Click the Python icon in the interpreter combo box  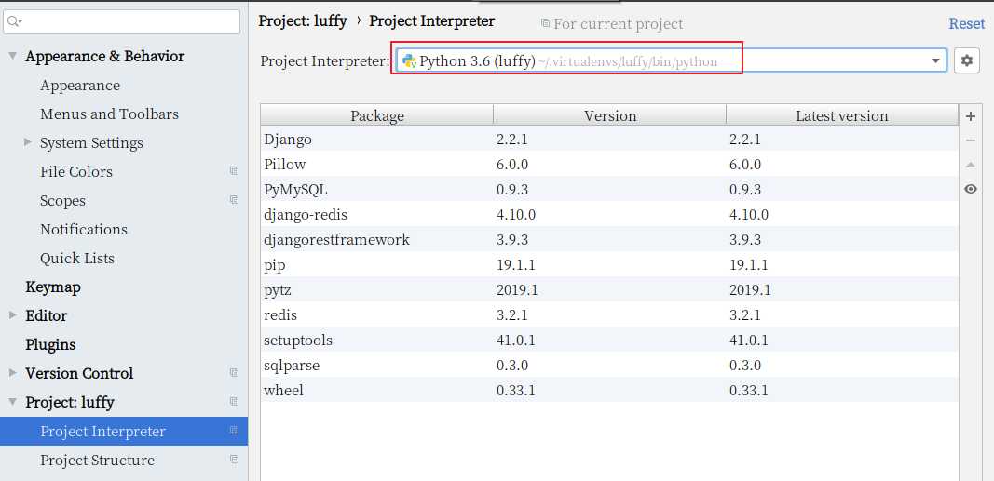pyautogui.click(x=410, y=61)
